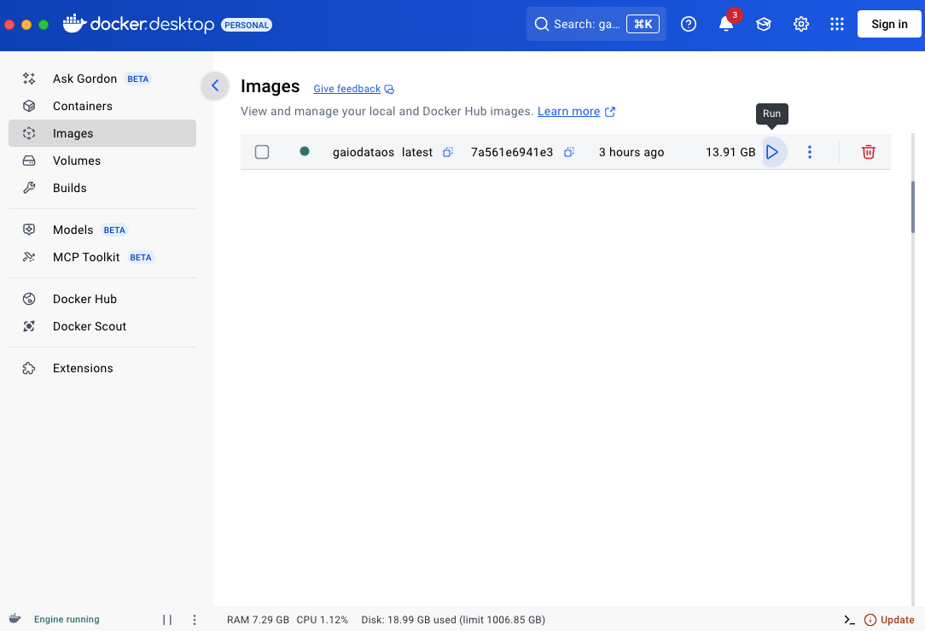This screenshot has width=925, height=631.
Task: Click the 13.91 GB size value
Action: coord(730,152)
